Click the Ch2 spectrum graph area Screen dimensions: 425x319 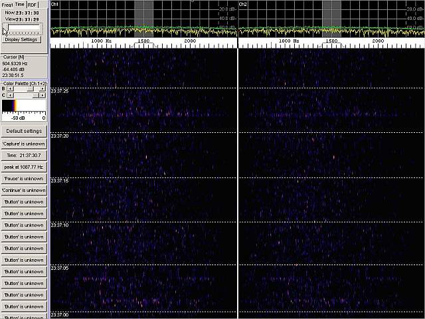(331, 19)
